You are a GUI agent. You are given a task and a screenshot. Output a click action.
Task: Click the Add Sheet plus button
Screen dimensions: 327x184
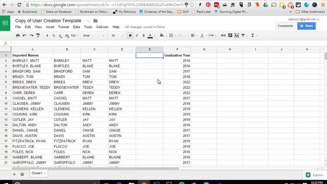pyautogui.click(x=14, y=174)
